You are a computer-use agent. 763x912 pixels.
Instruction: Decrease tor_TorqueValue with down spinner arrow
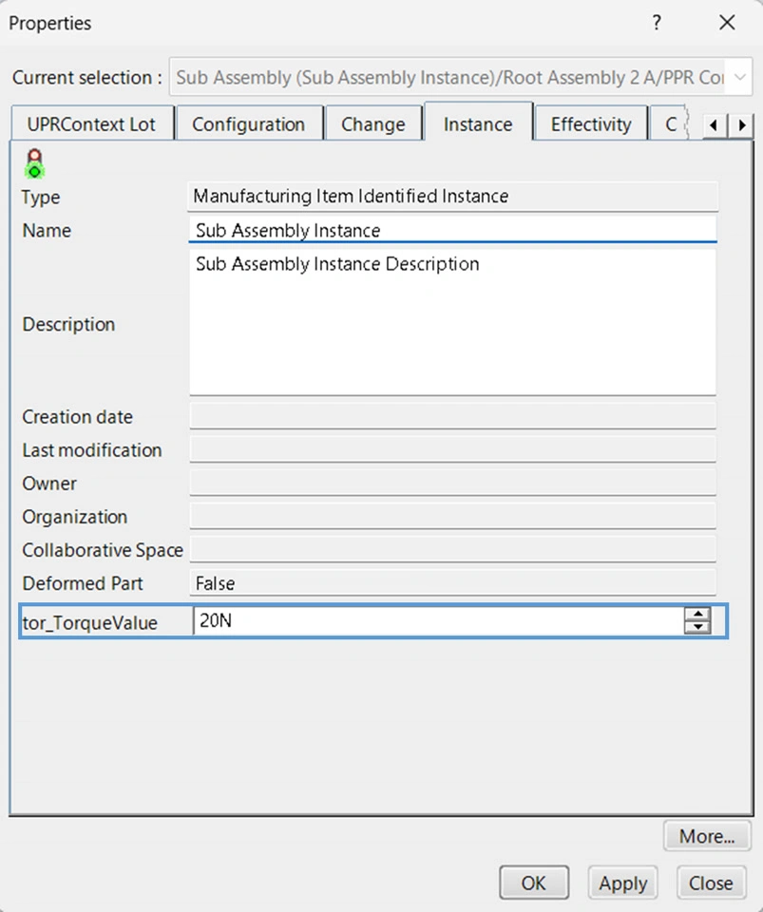(x=697, y=628)
